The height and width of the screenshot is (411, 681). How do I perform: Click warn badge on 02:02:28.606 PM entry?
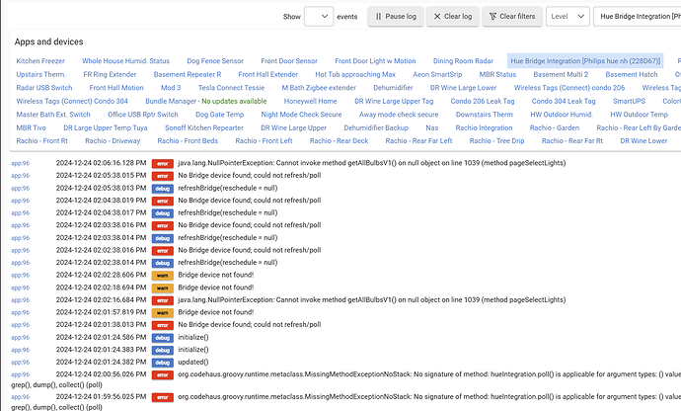click(x=163, y=276)
